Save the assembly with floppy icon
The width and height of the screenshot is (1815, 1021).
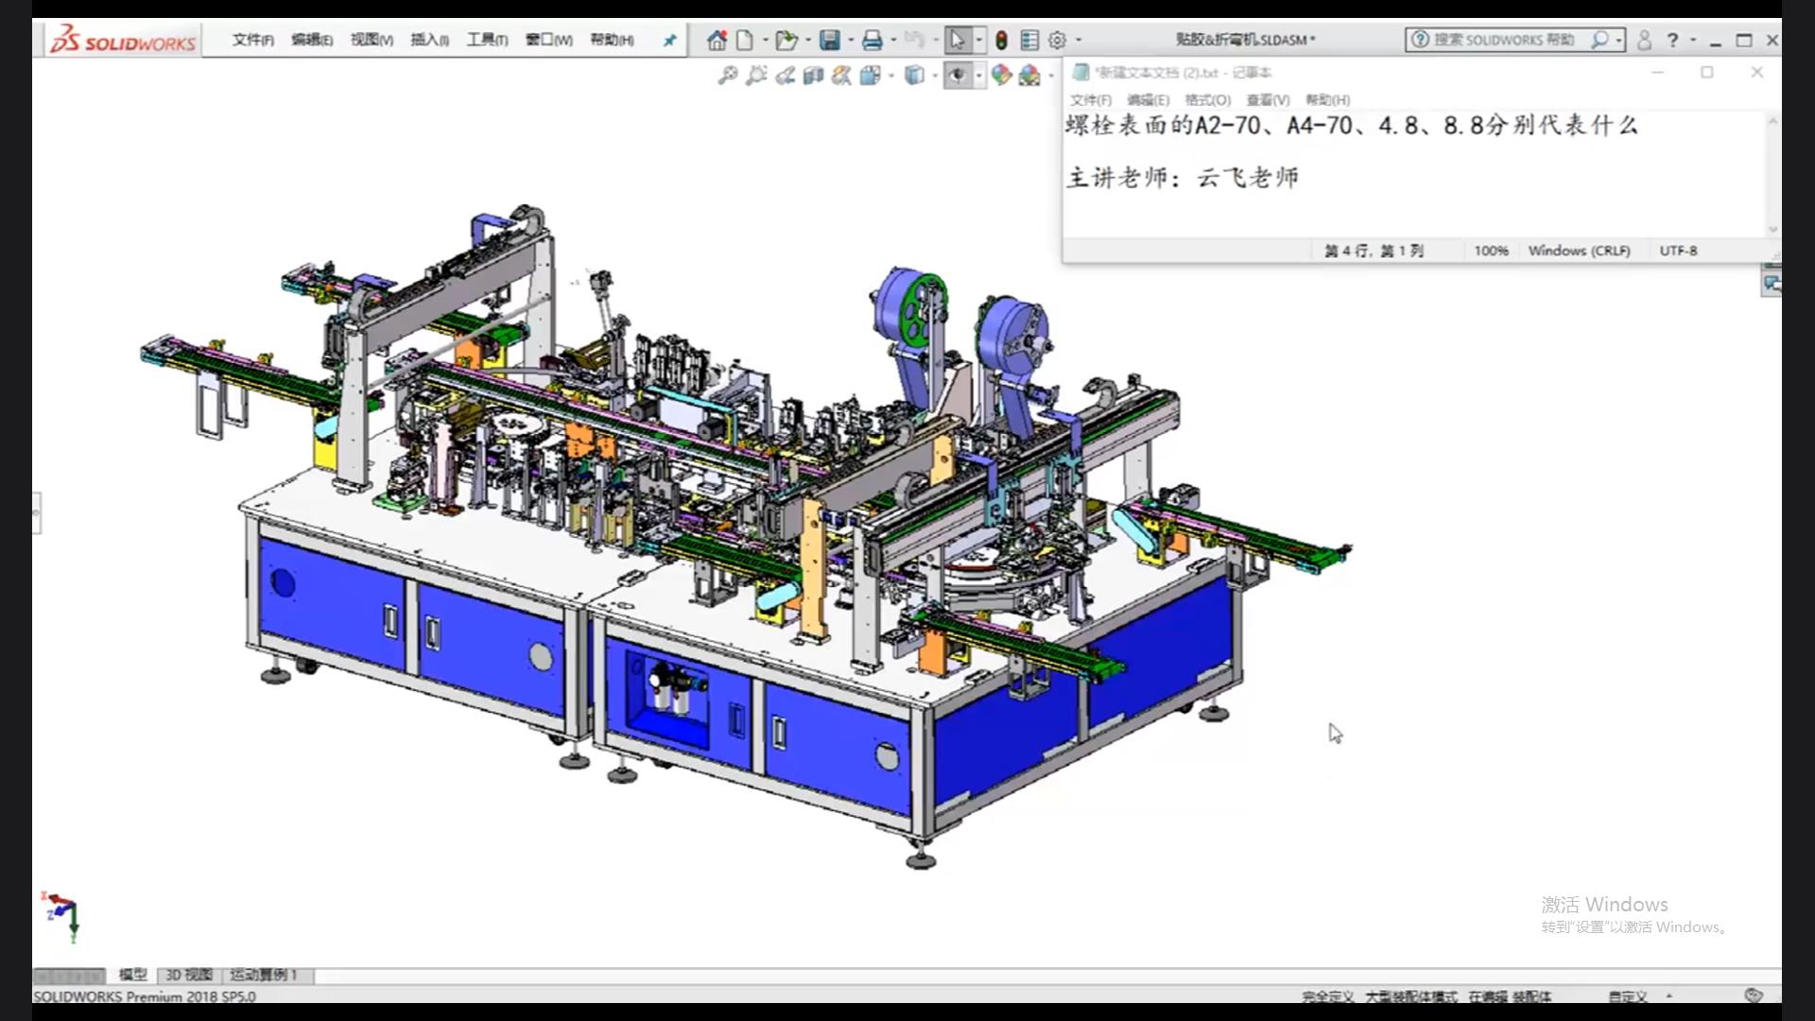point(830,40)
